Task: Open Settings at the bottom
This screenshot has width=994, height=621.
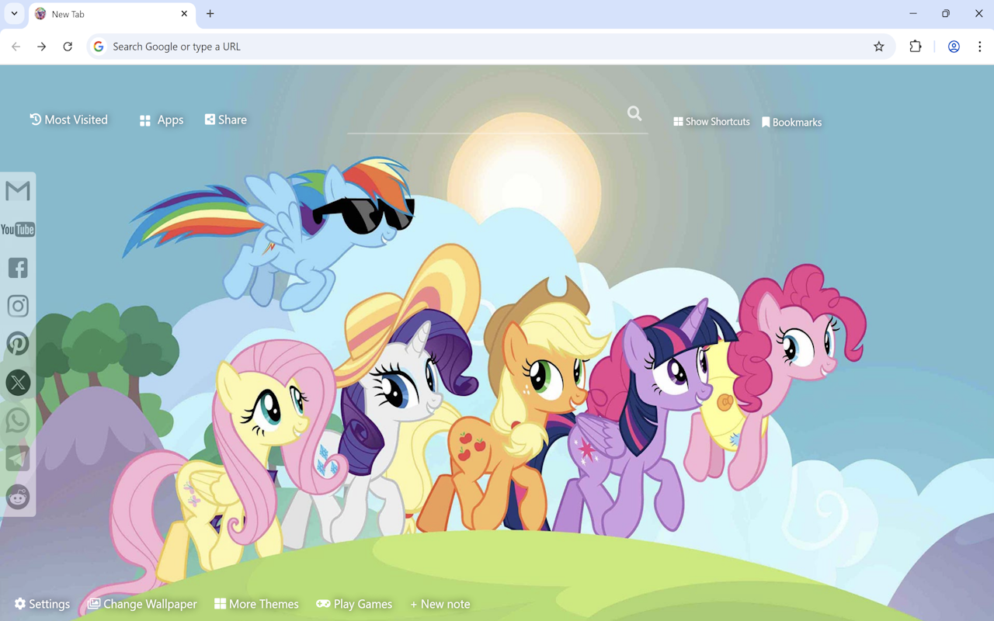Action: point(42,604)
